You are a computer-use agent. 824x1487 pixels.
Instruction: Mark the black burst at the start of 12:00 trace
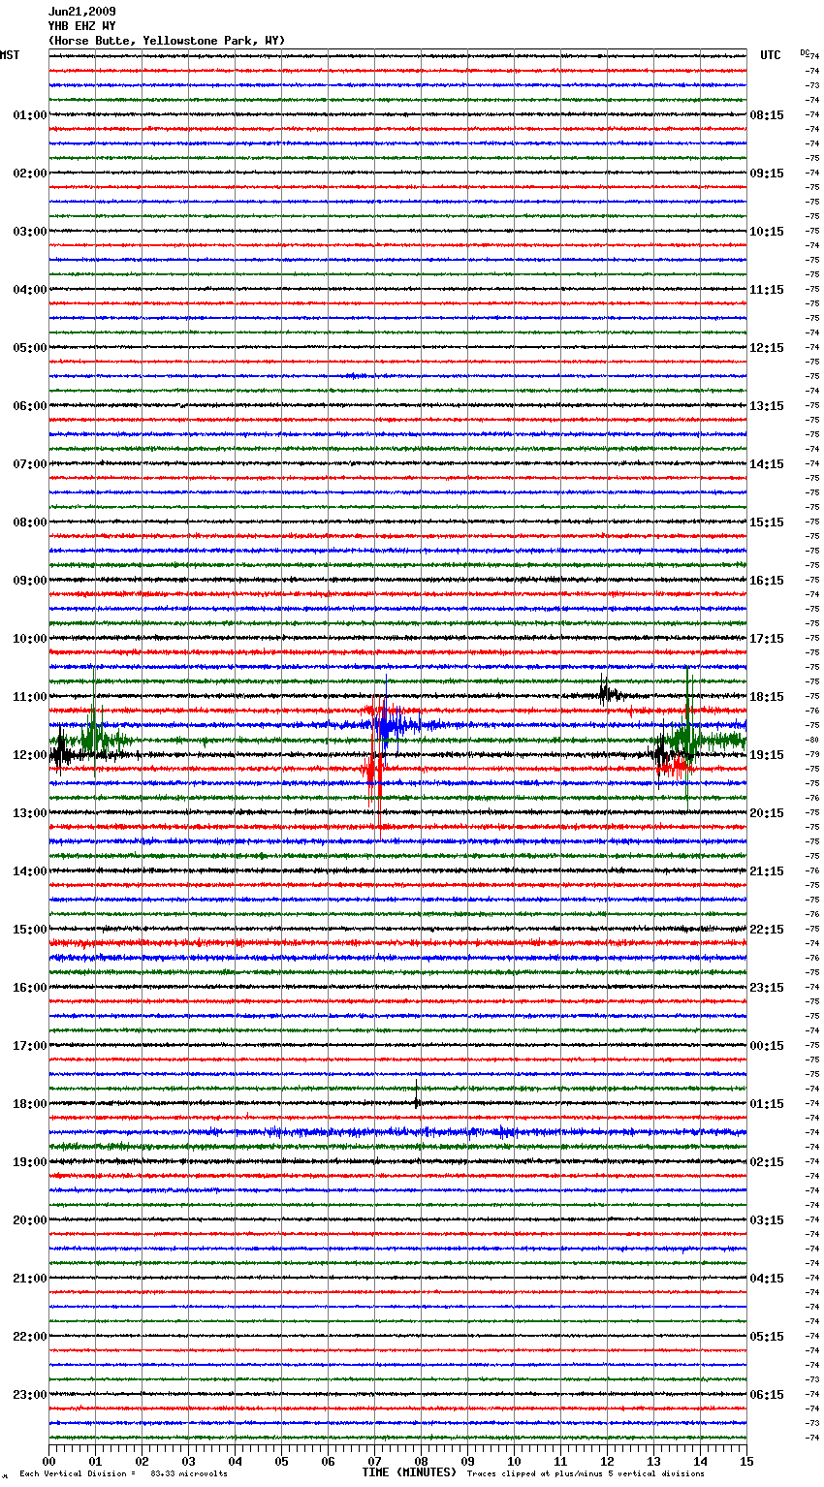pyautogui.click(x=61, y=751)
